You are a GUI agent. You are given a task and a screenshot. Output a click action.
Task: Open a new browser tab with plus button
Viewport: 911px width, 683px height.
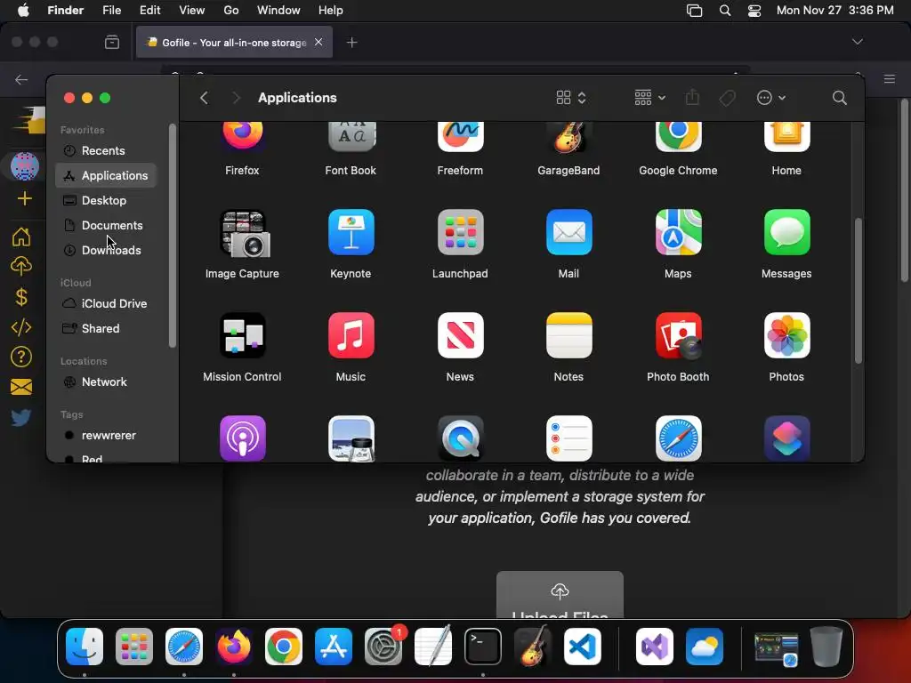pos(352,43)
